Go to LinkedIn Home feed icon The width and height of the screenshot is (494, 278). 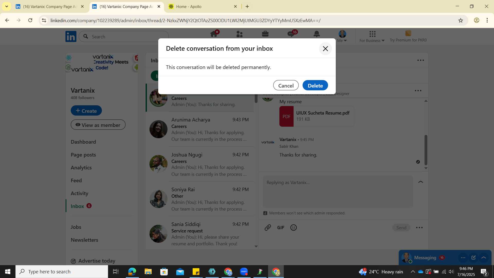point(214,34)
